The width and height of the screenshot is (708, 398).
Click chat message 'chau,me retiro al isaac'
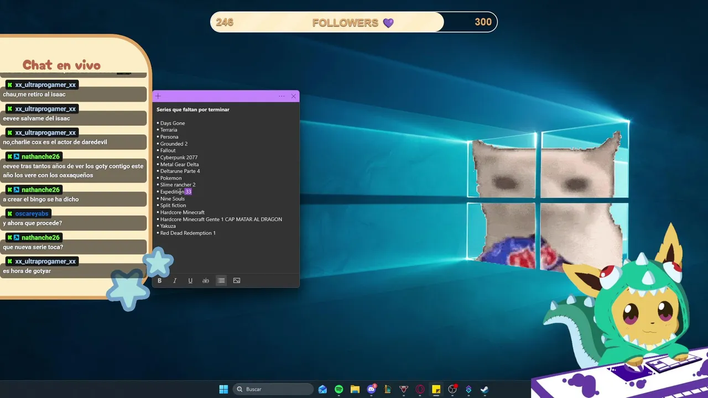(34, 95)
